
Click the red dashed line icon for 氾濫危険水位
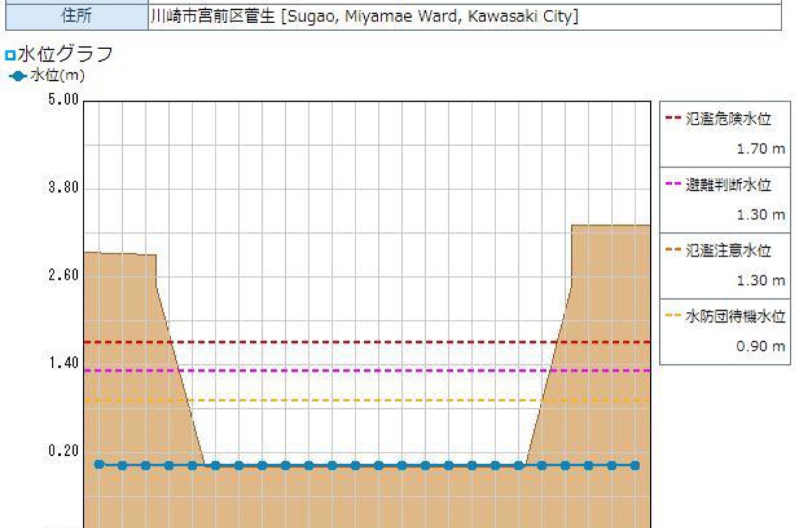(673, 120)
